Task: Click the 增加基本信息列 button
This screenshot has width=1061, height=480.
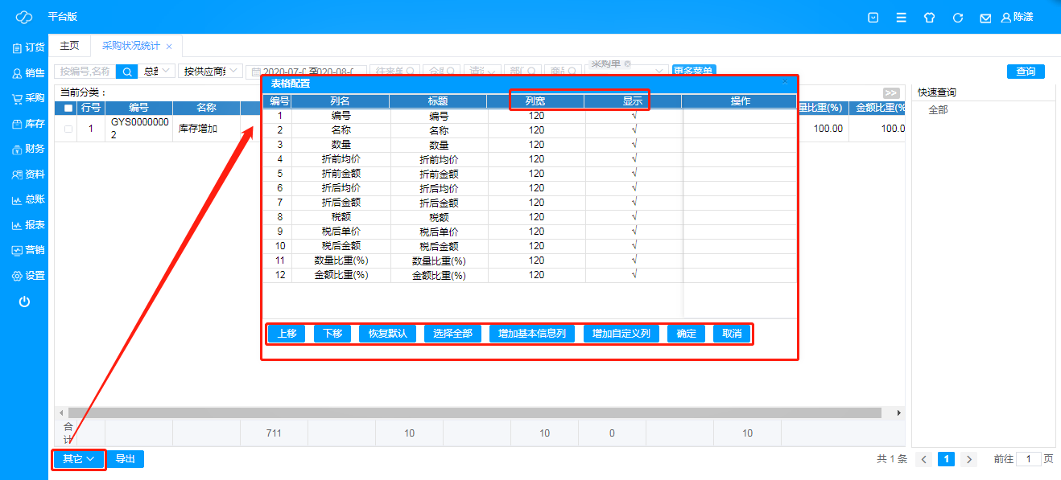Action: coord(532,334)
